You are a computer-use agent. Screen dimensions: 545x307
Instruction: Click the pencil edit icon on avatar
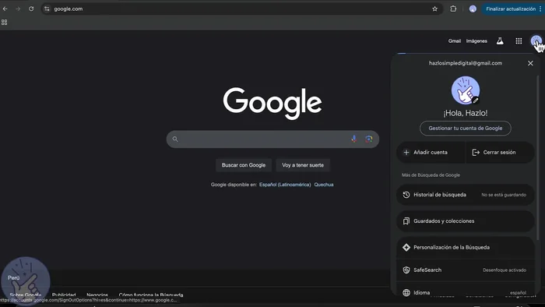476,101
